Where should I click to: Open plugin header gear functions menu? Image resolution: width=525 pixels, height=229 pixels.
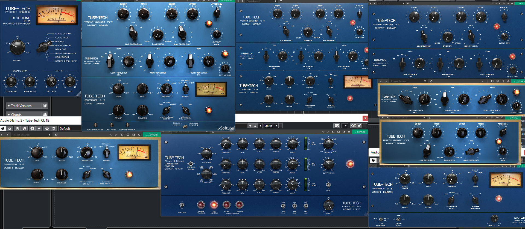coord(54,128)
